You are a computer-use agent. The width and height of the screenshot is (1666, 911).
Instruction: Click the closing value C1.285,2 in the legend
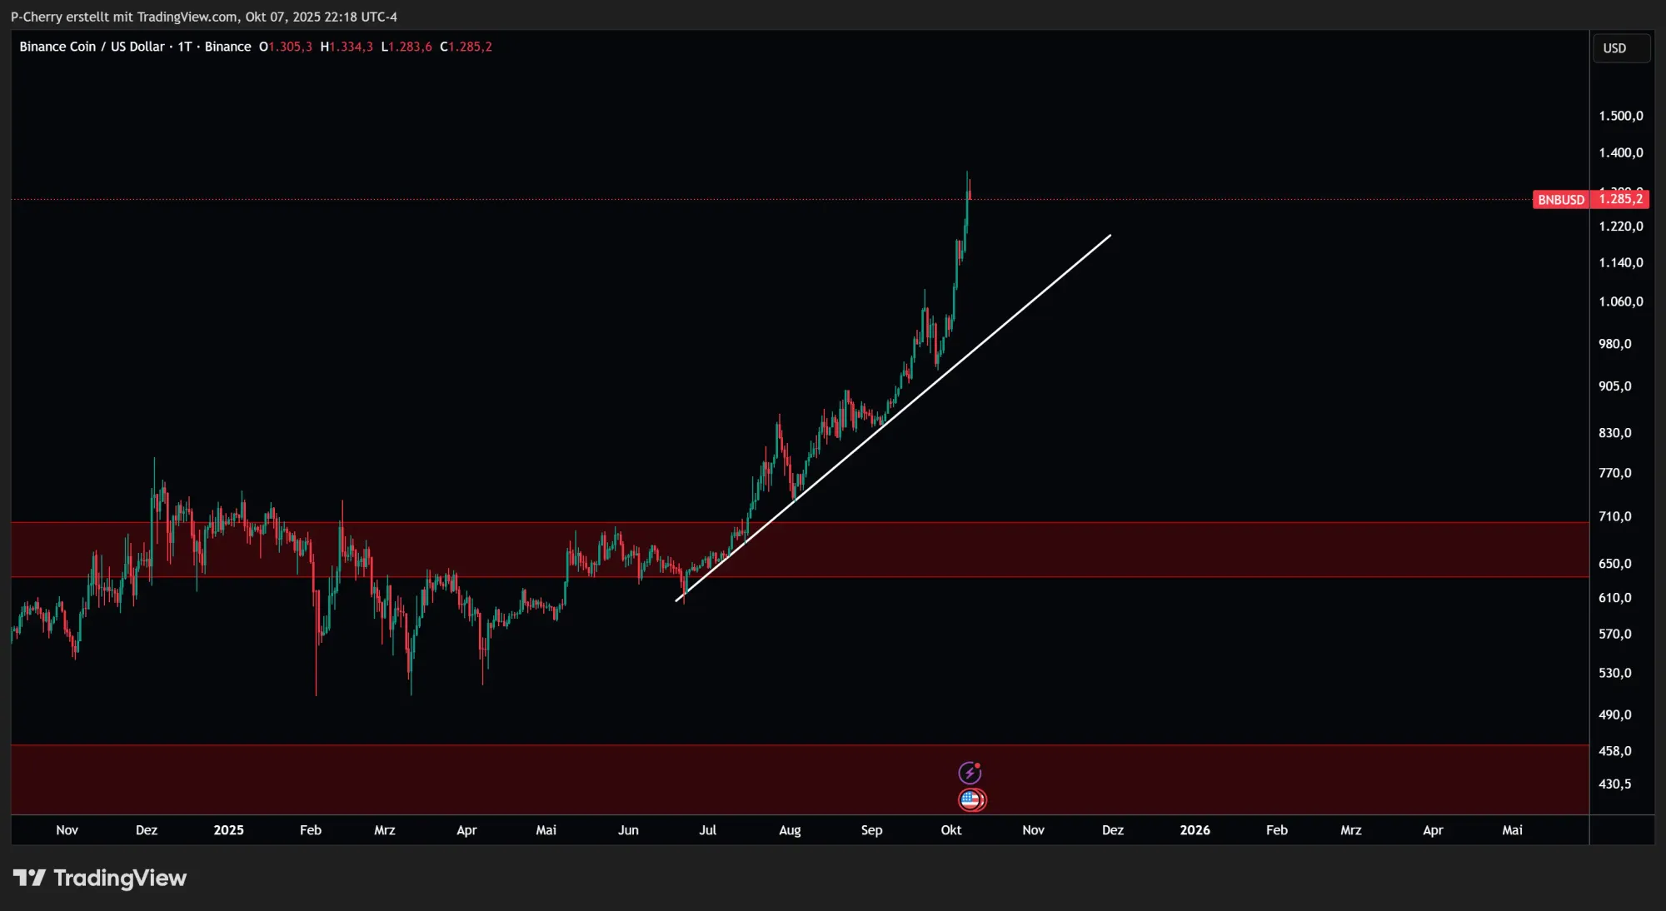coord(466,47)
